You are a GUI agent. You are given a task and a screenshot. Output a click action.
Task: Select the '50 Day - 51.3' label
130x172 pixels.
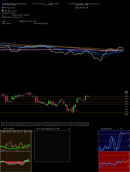click(x=10, y=8)
